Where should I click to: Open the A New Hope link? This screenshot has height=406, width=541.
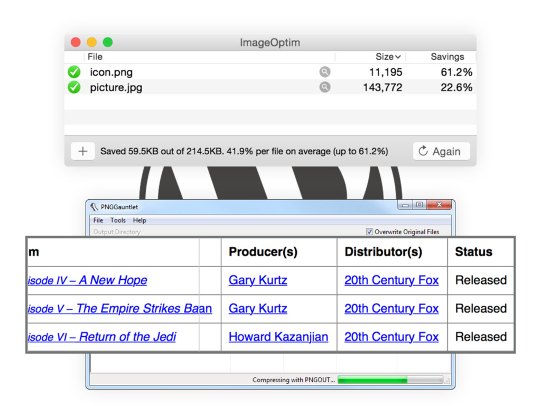pos(88,280)
